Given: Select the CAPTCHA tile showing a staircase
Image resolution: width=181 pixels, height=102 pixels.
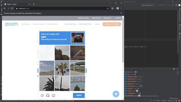Looking at the screenshot, I should click(77, 53).
